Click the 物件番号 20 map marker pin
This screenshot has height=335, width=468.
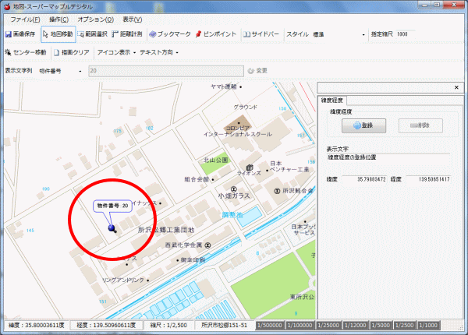(112, 228)
